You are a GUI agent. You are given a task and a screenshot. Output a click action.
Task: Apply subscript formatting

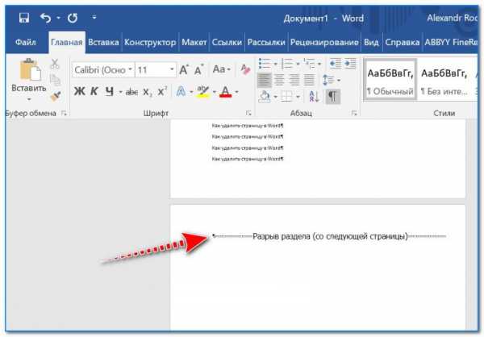[149, 92]
